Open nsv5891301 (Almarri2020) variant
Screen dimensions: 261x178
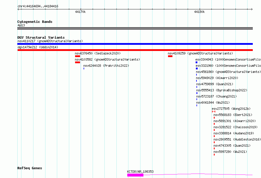click(235, 121)
